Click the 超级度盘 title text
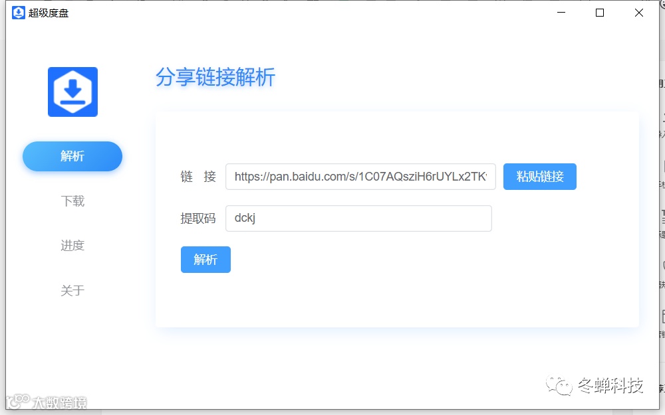 point(49,13)
